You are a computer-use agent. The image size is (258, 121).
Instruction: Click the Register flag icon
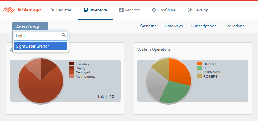point(52,10)
